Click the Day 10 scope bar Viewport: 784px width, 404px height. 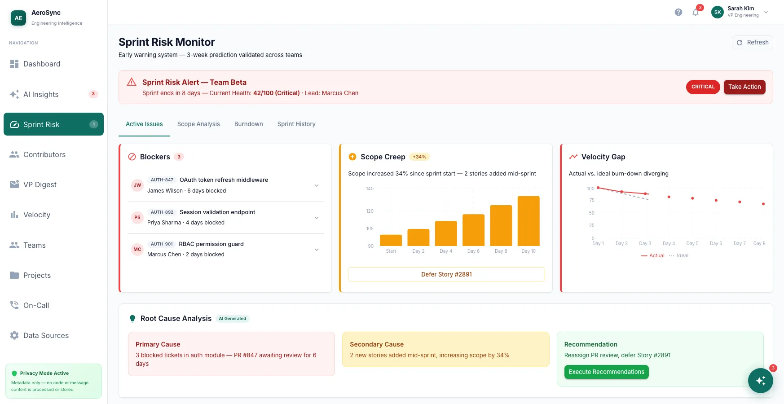point(529,221)
